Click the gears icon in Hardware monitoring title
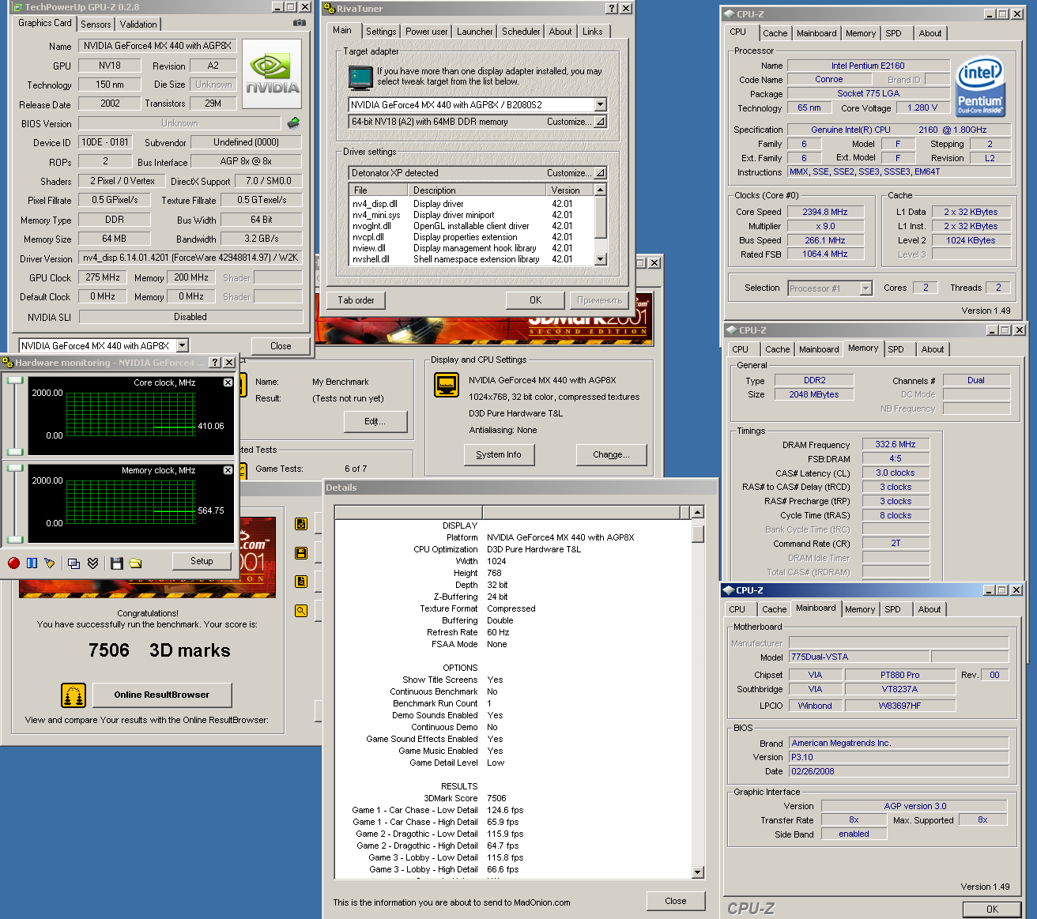The width and height of the screenshot is (1037, 919). pos(8,363)
